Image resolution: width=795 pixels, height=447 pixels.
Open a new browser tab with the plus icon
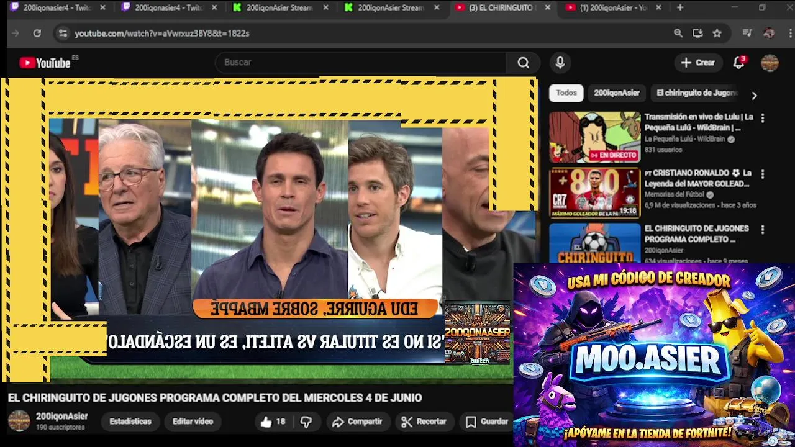[680, 7]
